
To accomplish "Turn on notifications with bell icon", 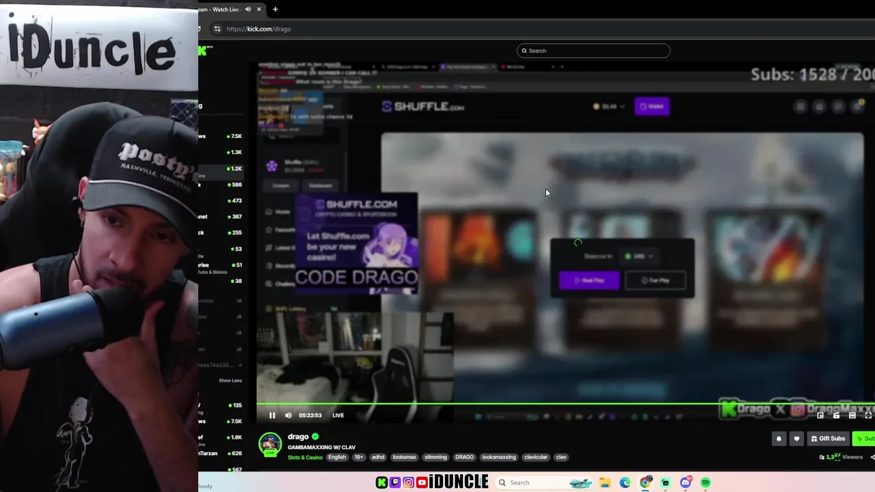I will pyautogui.click(x=779, y=439).
